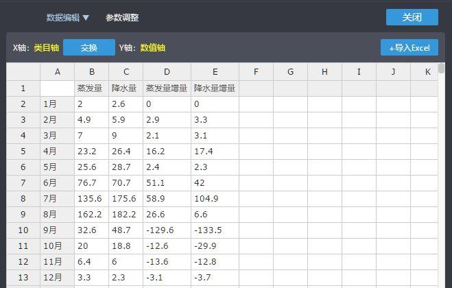
Task: Click the 2月 cell
Action: click(x=58, y=119)
